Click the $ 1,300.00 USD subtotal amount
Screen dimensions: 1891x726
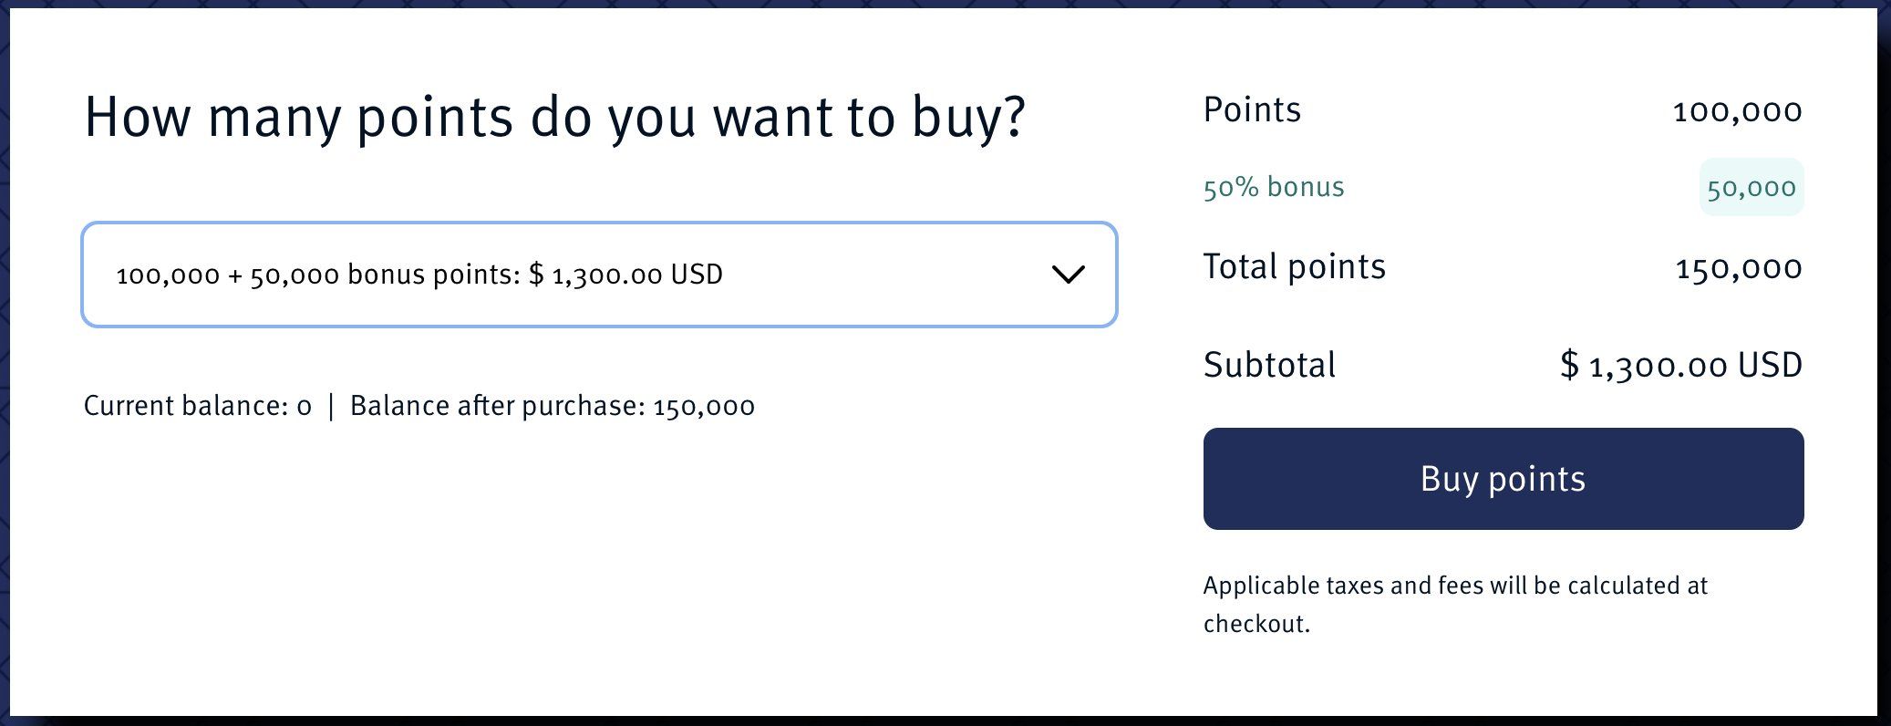tap(1681, 365)
